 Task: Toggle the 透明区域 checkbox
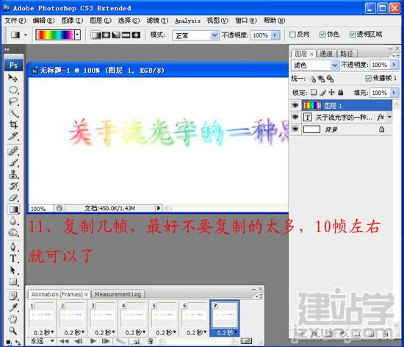pyautogui.click(x=352, y=35)
